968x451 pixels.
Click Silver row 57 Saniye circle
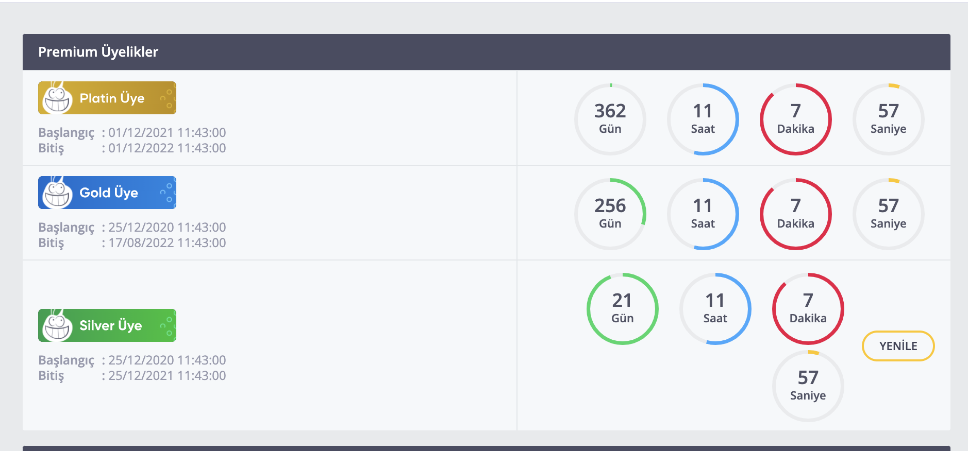tap(808, 386)
